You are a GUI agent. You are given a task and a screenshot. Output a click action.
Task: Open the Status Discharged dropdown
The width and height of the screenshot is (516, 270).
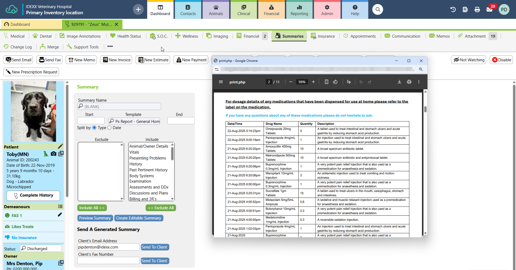41,248
